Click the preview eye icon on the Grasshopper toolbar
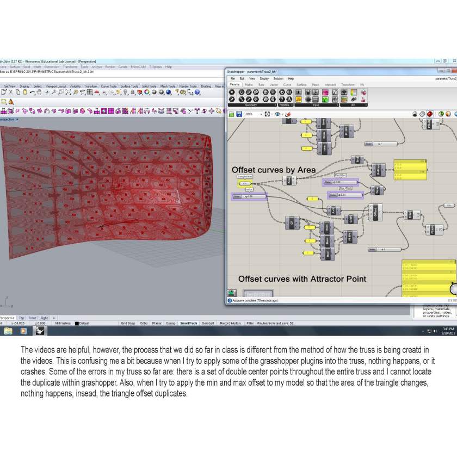Screen dimensions: 457x464 [277, 114]
